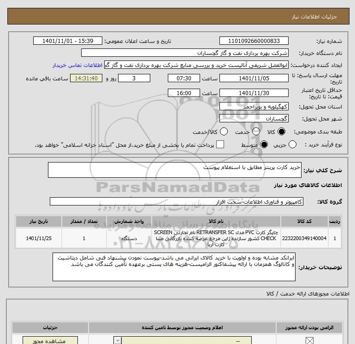Click تعداد / مقدار column header
355x344 pixels.
point(84,221)
